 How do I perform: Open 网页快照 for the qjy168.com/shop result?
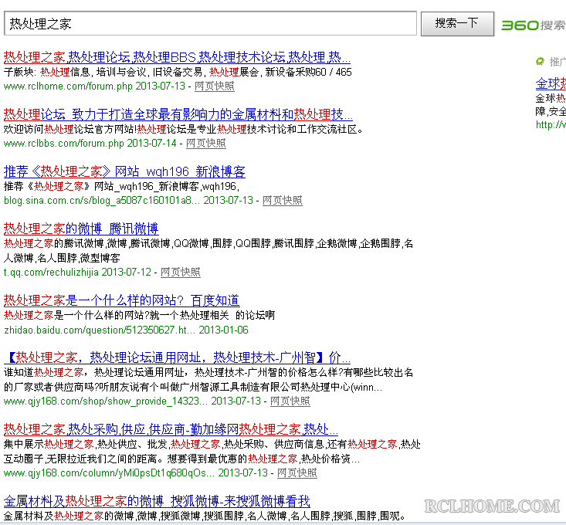(x=290, y=401)
